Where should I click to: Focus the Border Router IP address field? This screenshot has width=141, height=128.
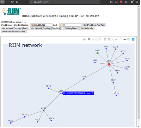coord(41,25)
